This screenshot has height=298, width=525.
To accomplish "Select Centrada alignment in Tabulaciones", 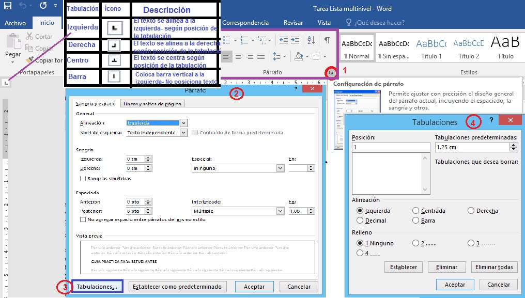I will pyautogui.click(x=415, y=211).
